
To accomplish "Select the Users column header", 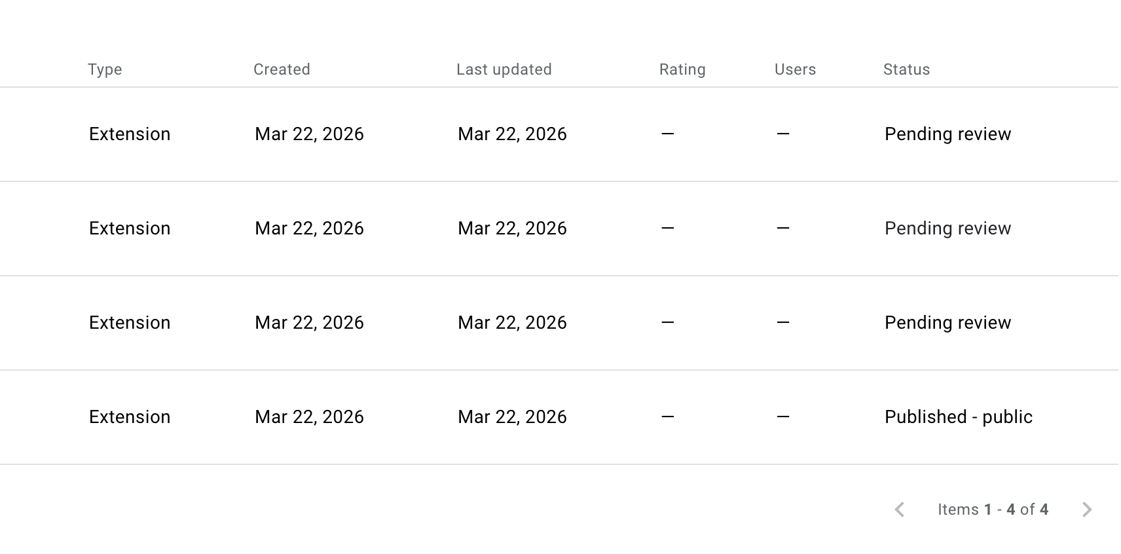I will click(795, 69).
